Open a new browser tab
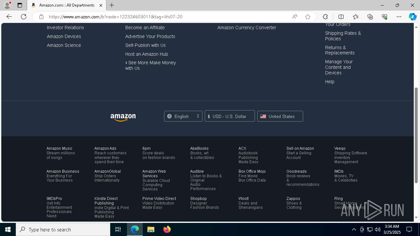This screenshot has width=420, height=236. coord(112,5)
